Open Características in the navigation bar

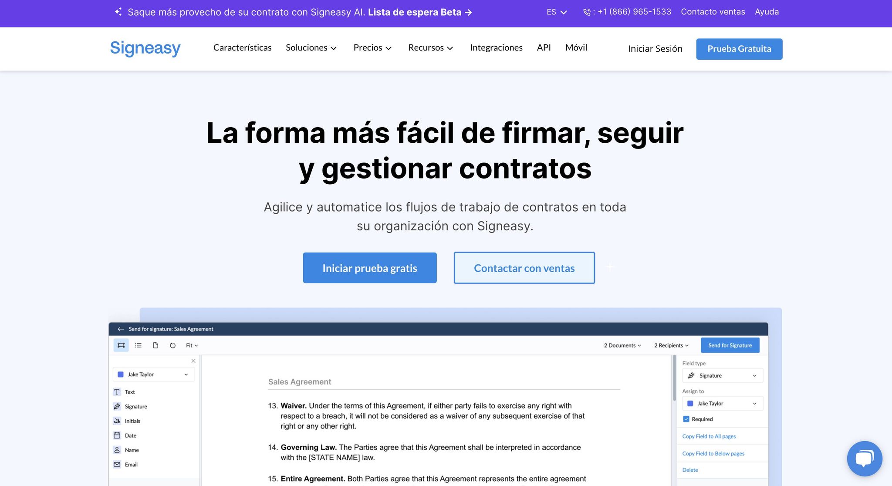point(242,48)
